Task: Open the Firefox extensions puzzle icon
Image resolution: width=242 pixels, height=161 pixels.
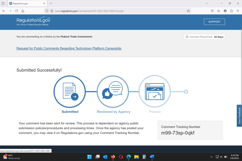Action: click(232, 11)
